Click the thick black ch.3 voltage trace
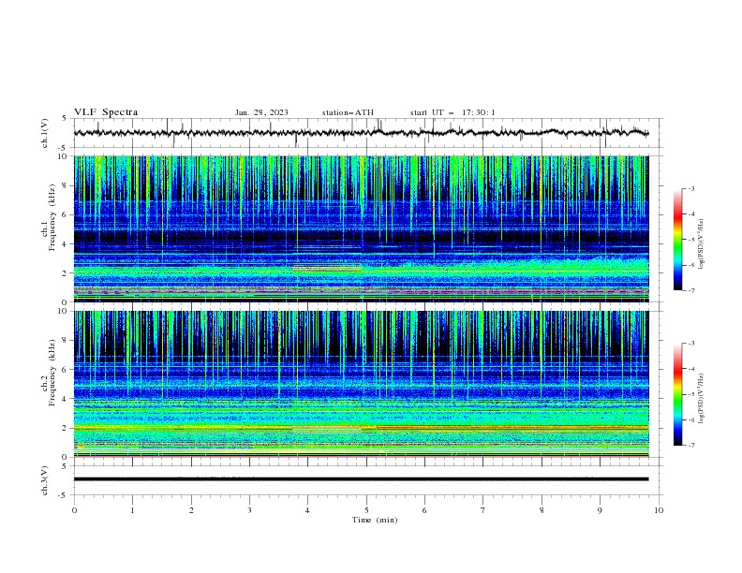Image resolution: width=742 pixels, height=573 pixels. pyautogui.click(x=361, y=479)
